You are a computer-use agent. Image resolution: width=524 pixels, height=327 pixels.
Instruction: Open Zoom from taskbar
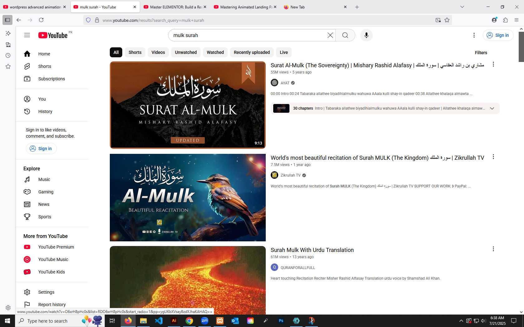(x=205, y=320)
